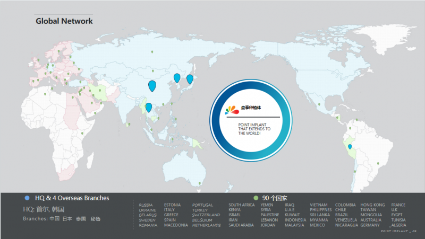Click the 'POINT IMPLANT THAT EXTENDS TO THE WORLD!' slogan

[254, 129]
